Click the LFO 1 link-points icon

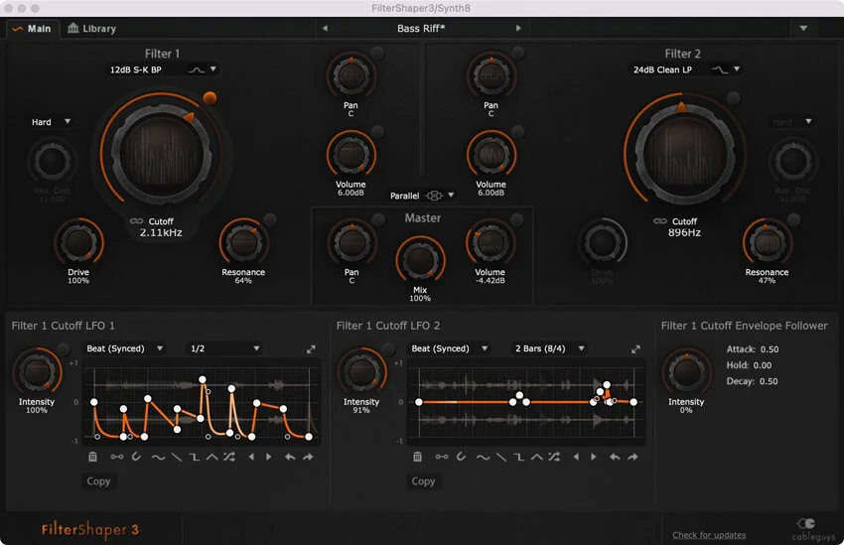pyautogui.click(x=117, y=457)
